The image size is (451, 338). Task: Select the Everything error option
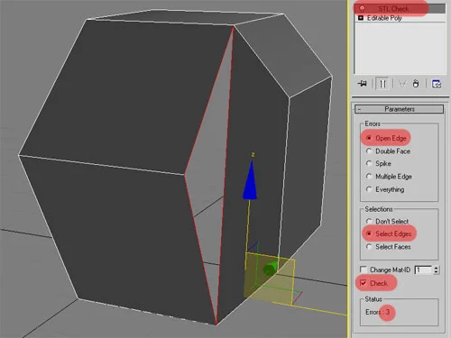coord(369,189)
